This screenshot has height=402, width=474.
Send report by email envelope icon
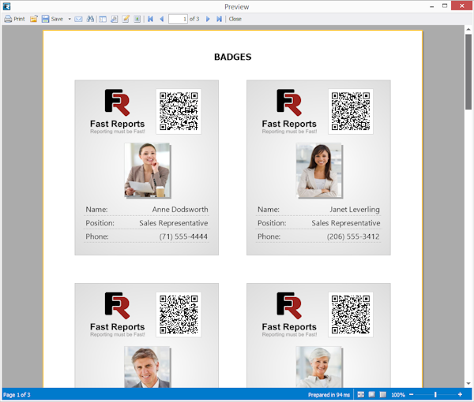click(x=78, y=19)
